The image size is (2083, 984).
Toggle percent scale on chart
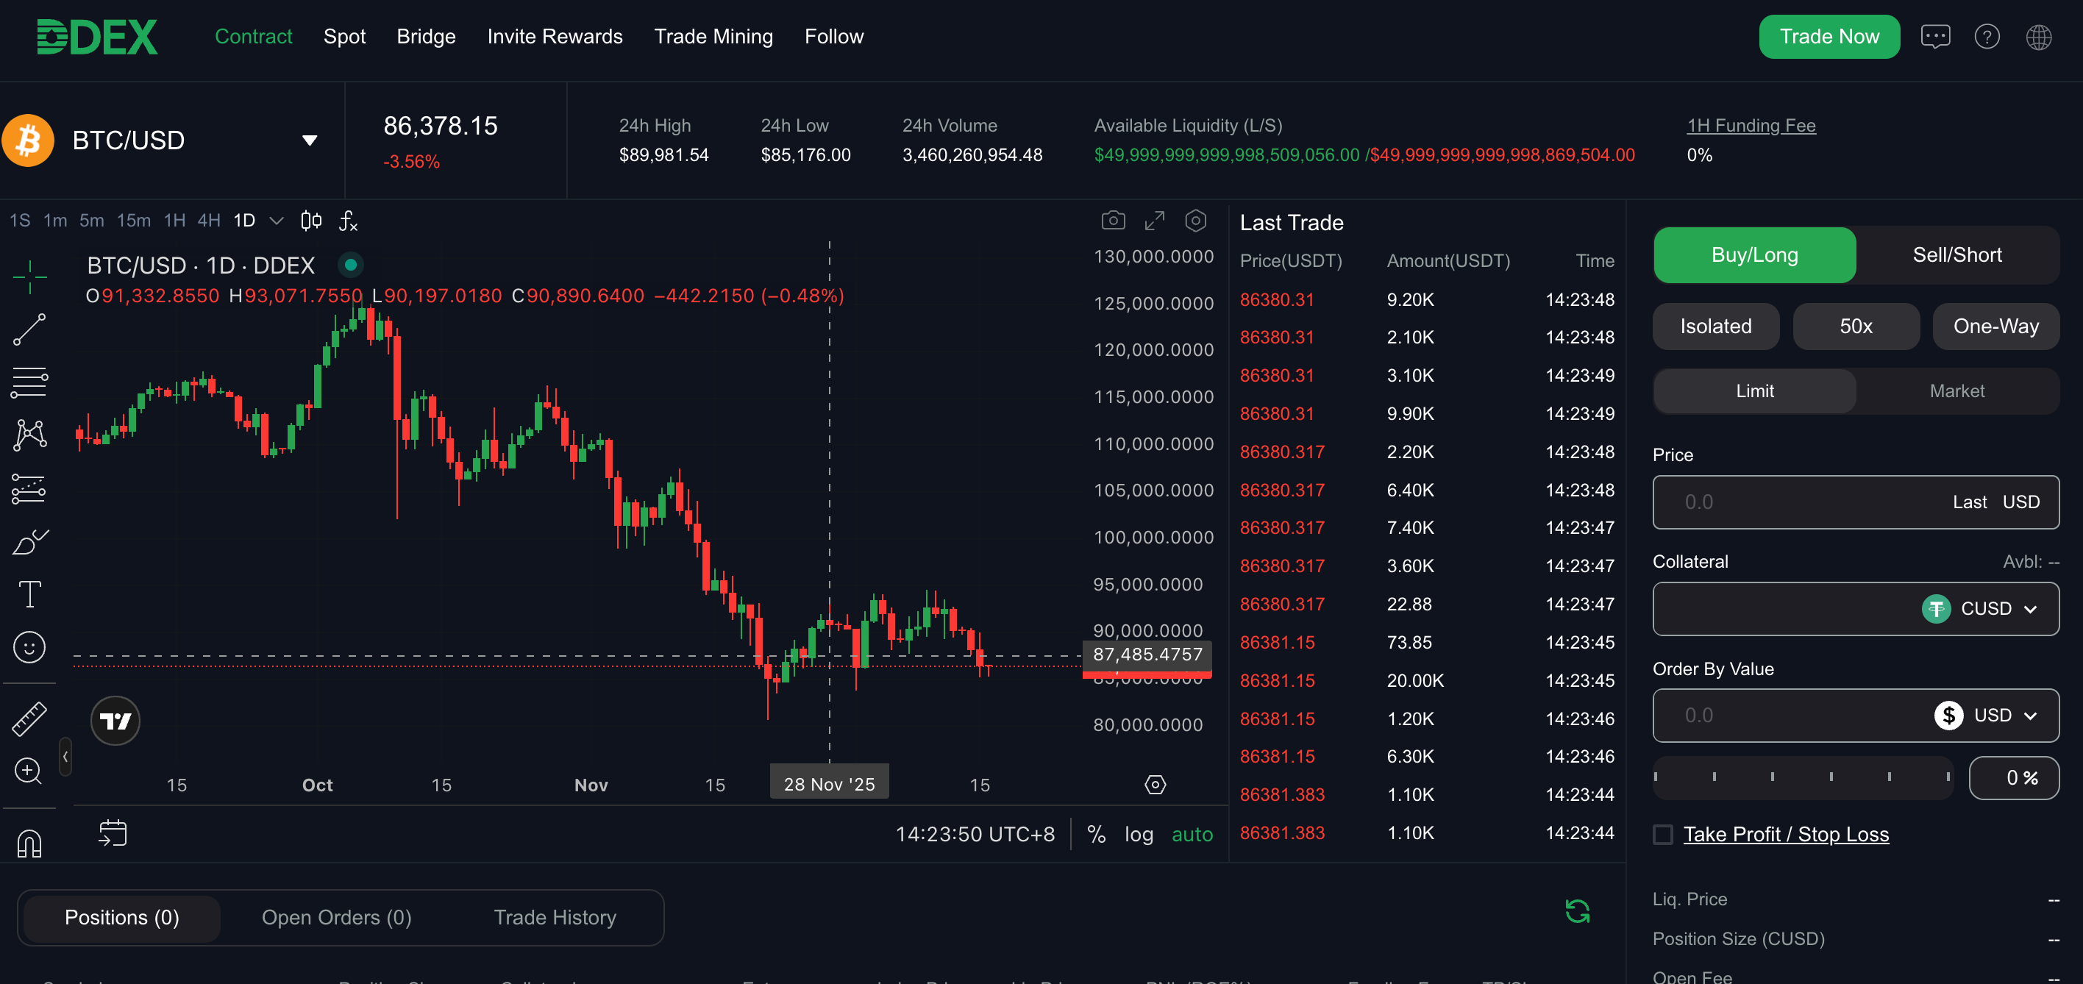coord(1097,835)
